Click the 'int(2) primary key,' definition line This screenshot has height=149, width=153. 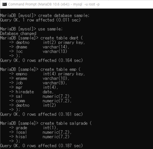(x=64, y=42)
